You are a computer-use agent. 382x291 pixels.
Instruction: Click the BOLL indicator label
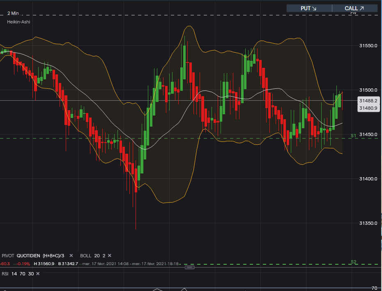pos(86,256)
